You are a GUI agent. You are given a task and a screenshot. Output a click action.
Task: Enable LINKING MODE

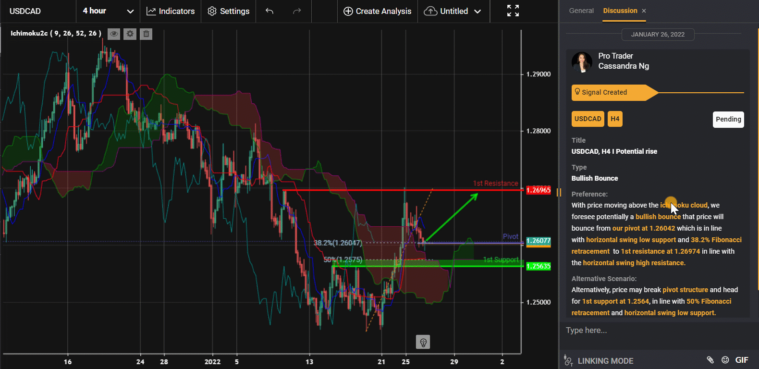[599, 360]
